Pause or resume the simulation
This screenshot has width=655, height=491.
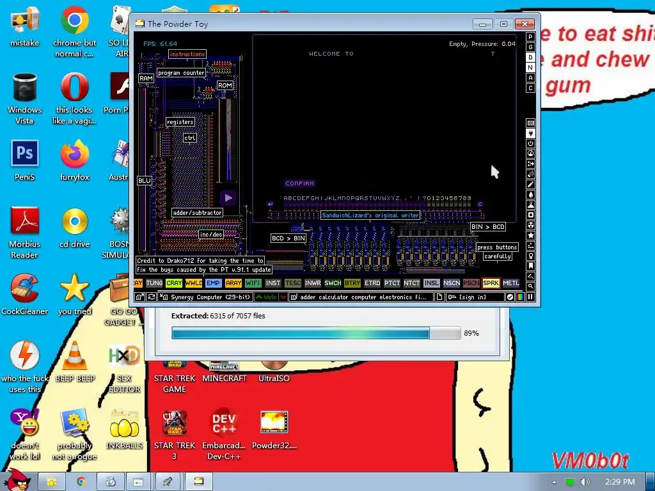(530, 297)
